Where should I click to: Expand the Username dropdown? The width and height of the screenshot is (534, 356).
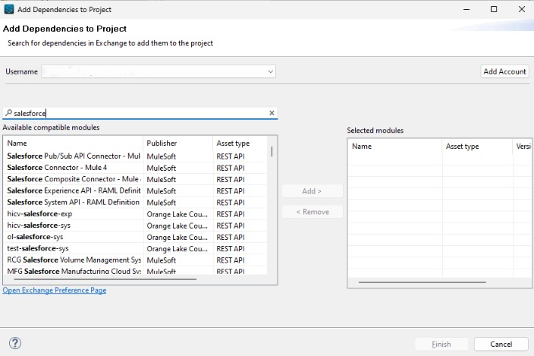pyautogui.click(x=270, y=71)
